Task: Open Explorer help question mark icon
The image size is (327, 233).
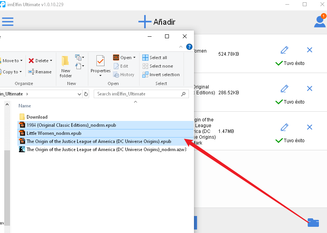Action: (x=189, y=47)
